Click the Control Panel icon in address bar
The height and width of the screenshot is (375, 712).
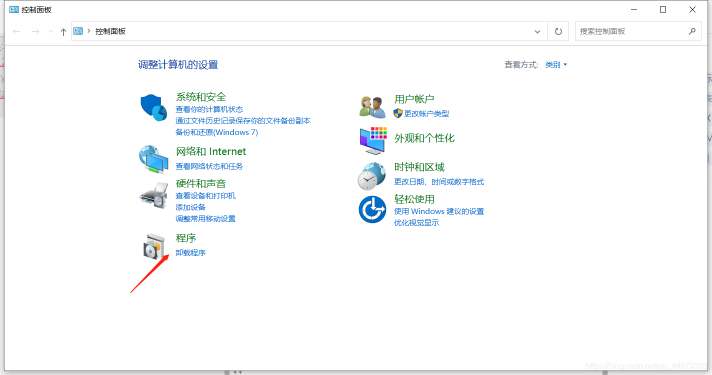tap(78, 31)
